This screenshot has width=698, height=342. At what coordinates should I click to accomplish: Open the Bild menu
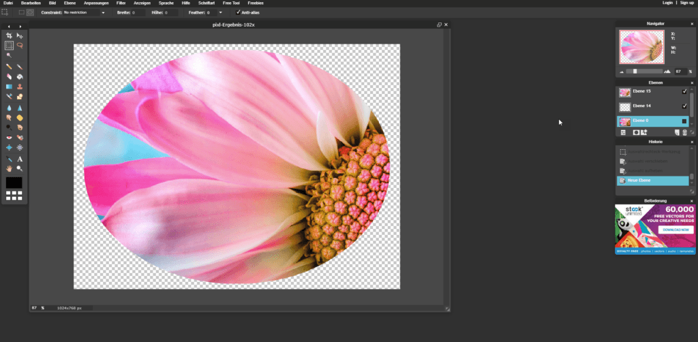coord(52,3)
